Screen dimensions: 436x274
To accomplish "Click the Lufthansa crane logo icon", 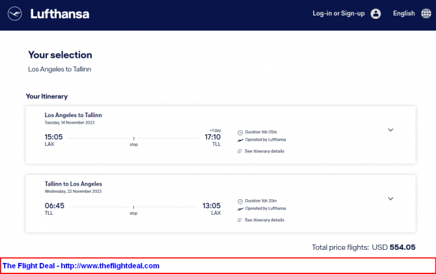I will (15, 14).
